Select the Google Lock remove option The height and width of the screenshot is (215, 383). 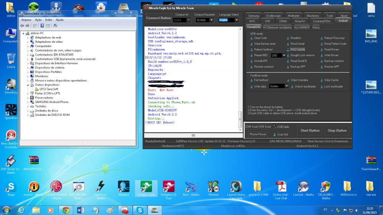pos(288,55)
